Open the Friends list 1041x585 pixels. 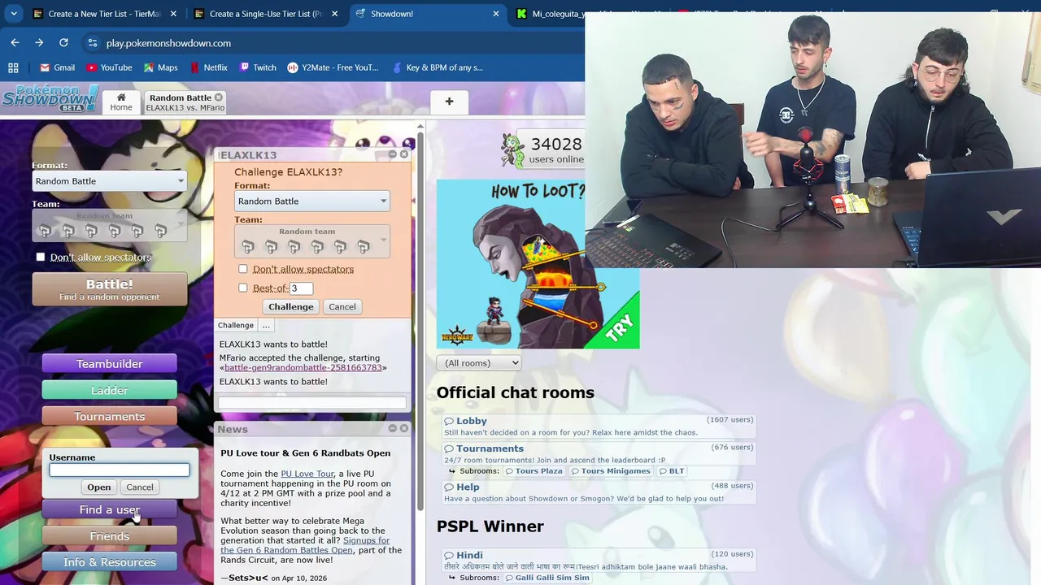[x=110, y=535]
